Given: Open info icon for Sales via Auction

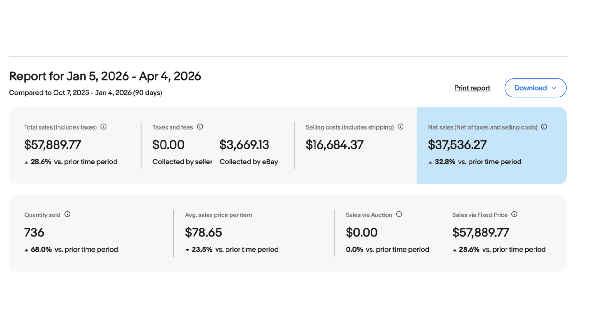Looking at the screenshot, I should 399,215.
